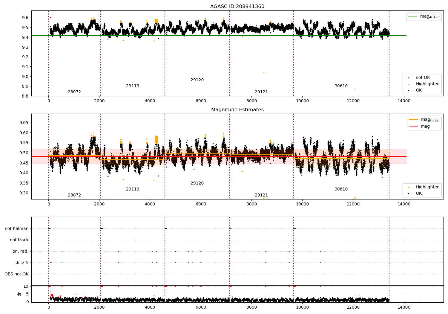Screen dimensions: 448x314
Task: Click the "dr > 5" axis label
Action: click(x=22, y=263)
